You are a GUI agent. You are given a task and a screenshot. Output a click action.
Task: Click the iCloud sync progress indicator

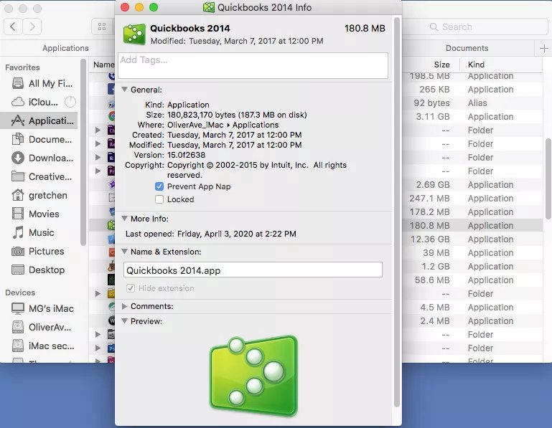coord(70,102)
